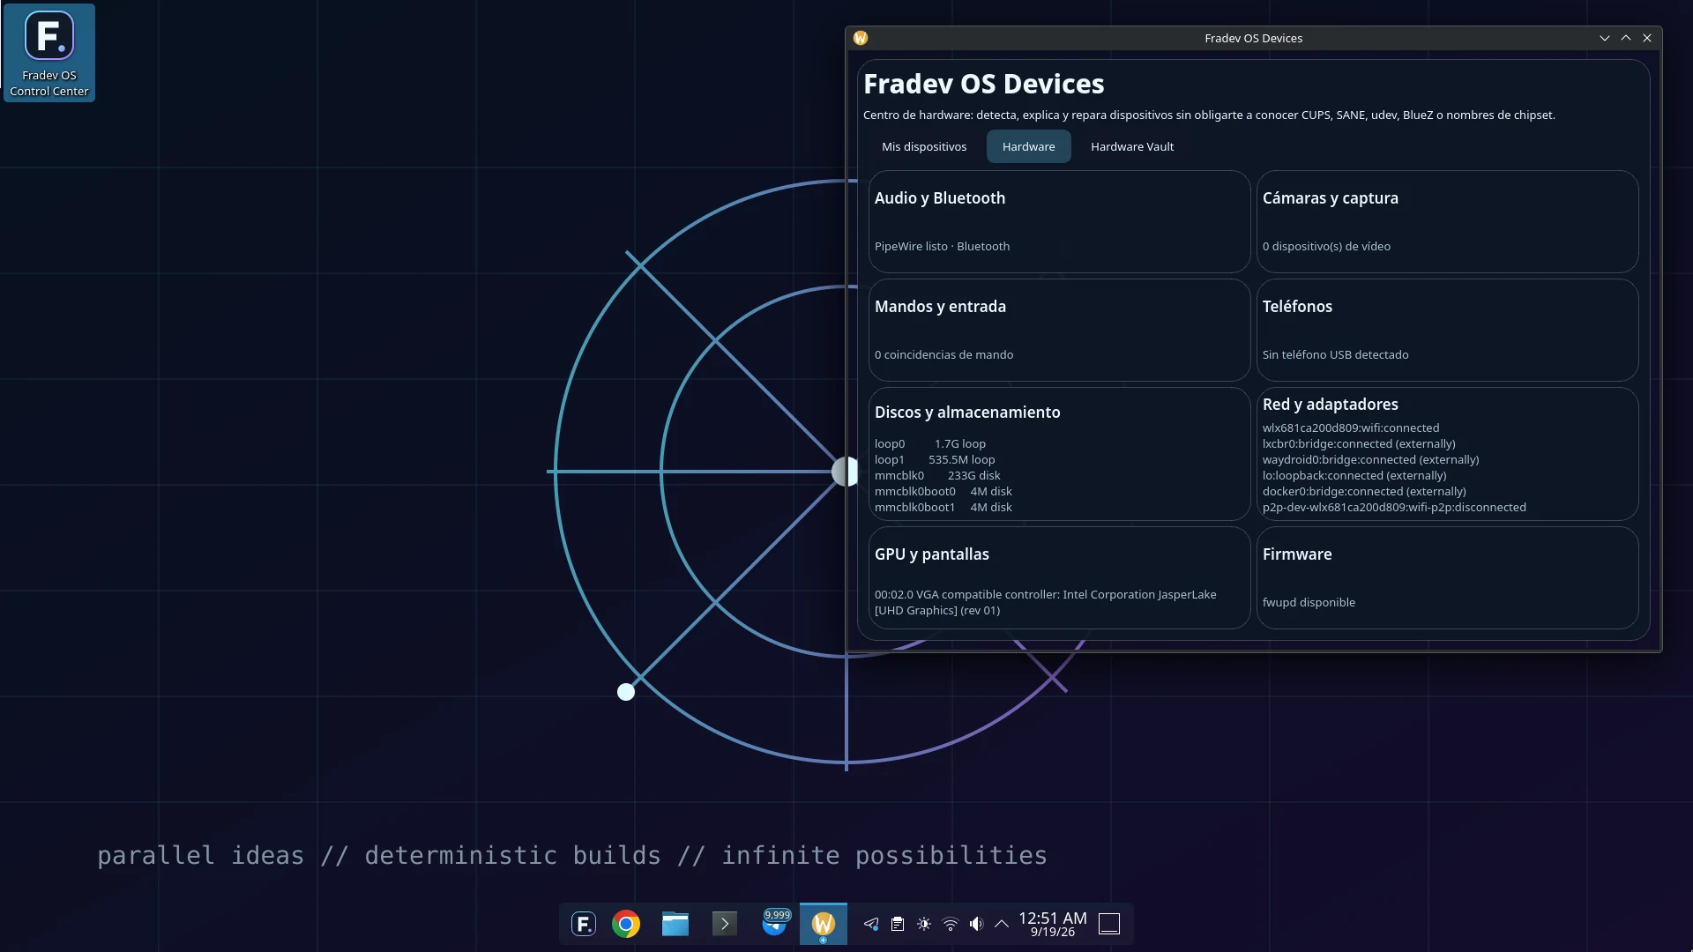The height and width of the screenshot is (952, 1693).
Task: Maximize the Fradev OS Devices window
Action: 1625,38
